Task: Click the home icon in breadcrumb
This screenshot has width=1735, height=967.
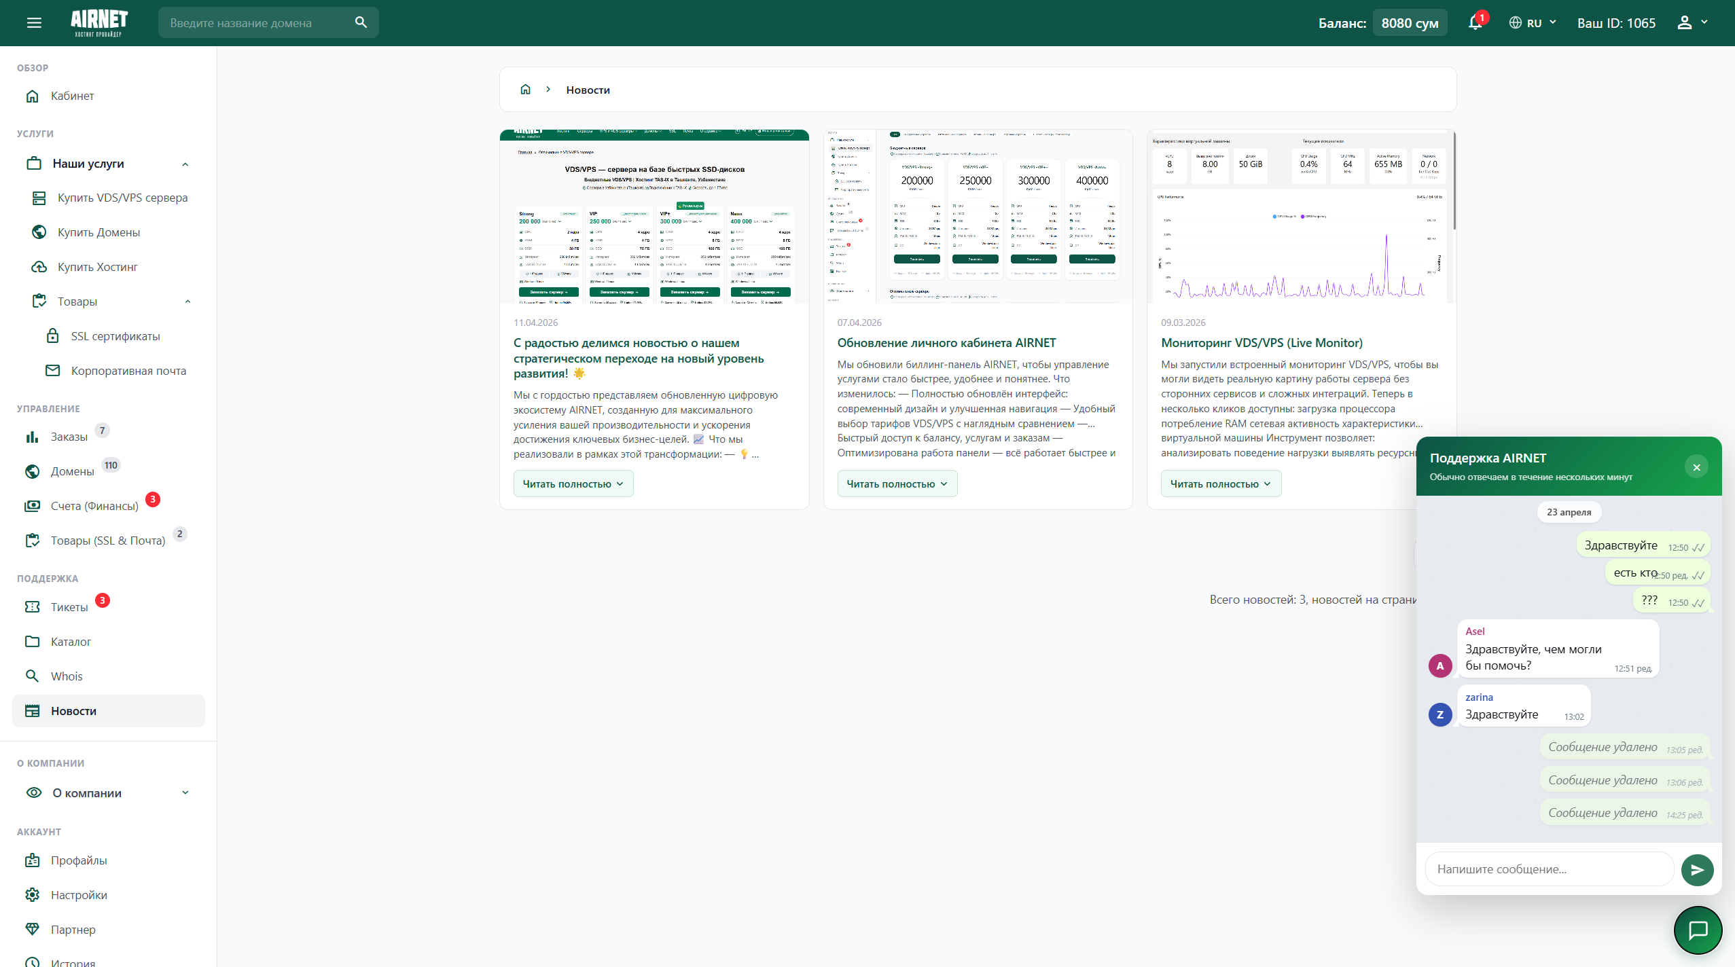Action: click(525, 90)
